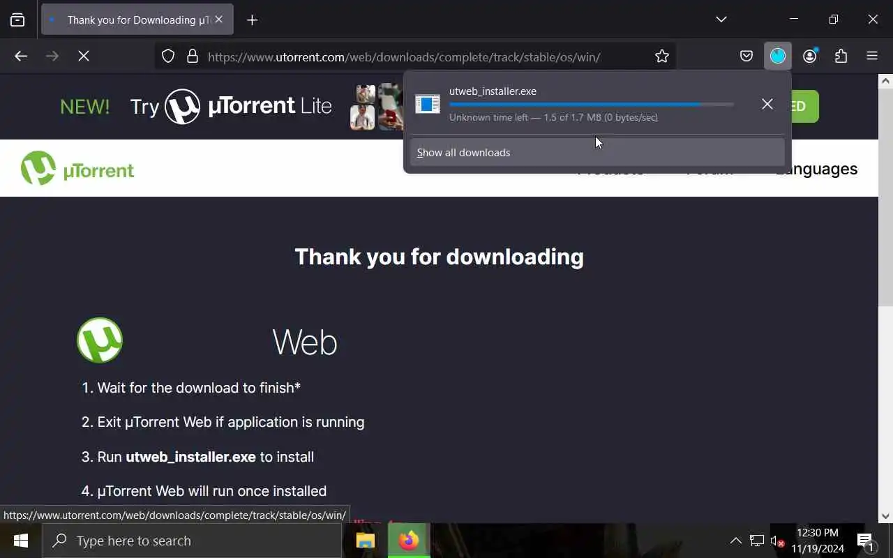This screenshot has height=558, width=893.
Task: Open File Explorer from taskbar
Action: tap(366, 541)
